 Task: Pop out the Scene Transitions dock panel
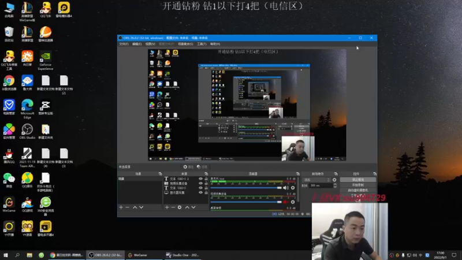[336, 174]
